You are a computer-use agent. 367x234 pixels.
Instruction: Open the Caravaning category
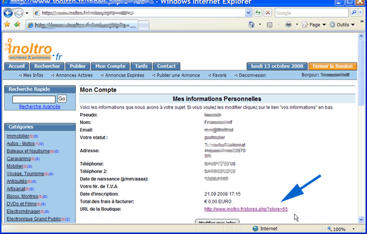[x=19, y=158]
